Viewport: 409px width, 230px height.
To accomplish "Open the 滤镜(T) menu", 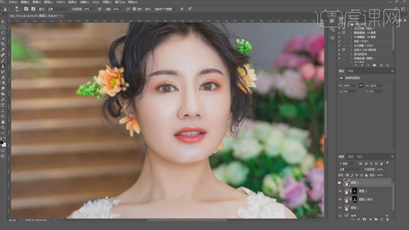I will click(84, 2).
